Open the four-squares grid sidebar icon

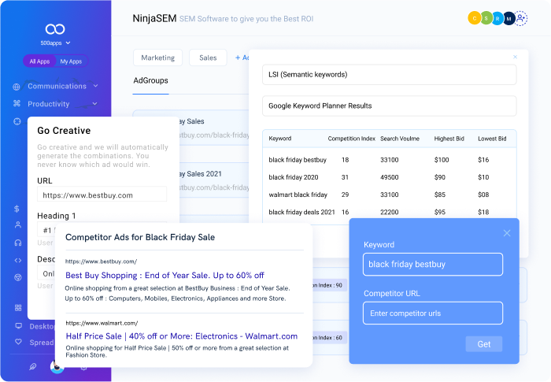(x=18, y=308)
